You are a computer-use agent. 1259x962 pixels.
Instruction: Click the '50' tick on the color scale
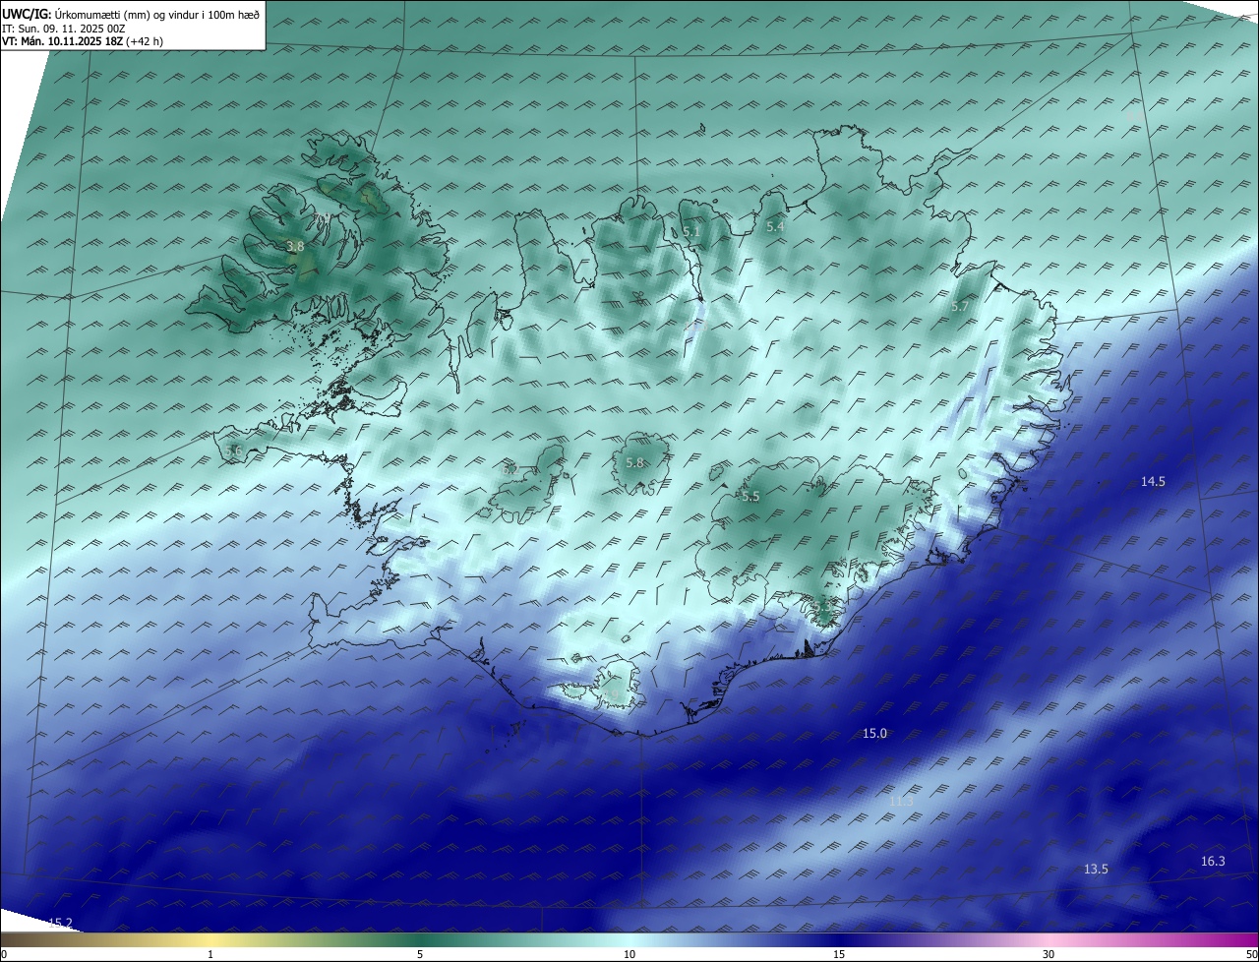point(1251,954)
